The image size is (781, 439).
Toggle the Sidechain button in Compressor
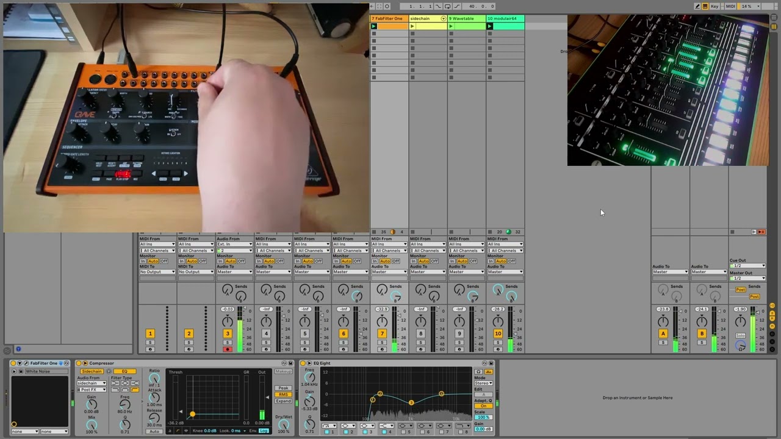[x=92, y=371]
